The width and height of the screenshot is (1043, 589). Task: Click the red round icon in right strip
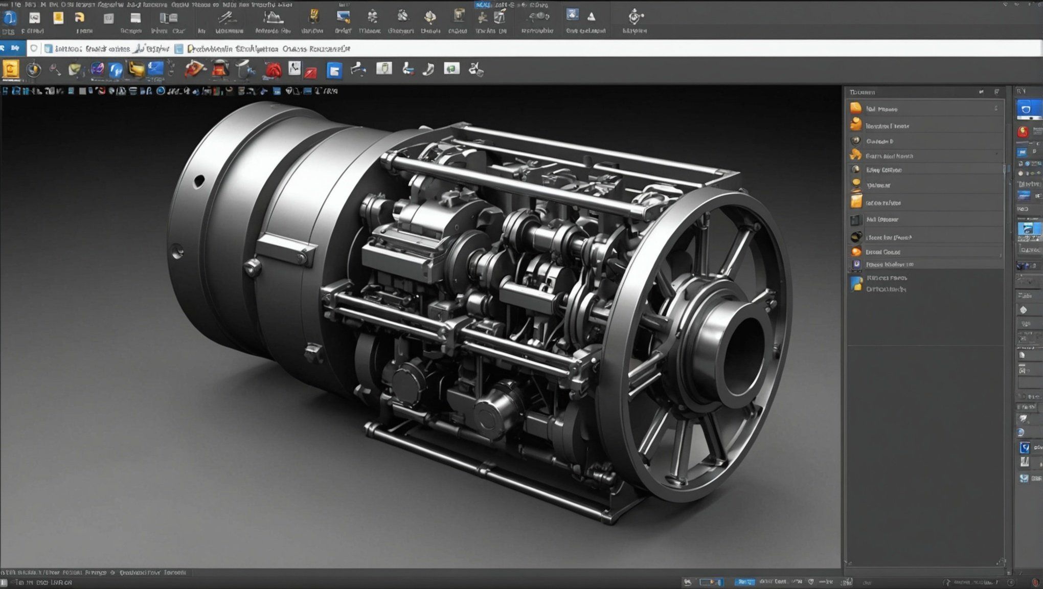click(x=1023, y=132)
